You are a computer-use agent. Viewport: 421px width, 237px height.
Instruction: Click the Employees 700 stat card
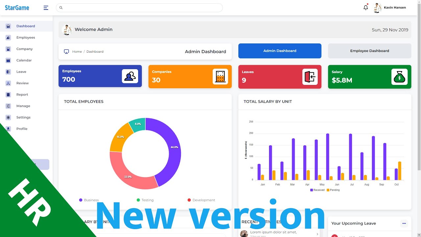pos(100,76)
